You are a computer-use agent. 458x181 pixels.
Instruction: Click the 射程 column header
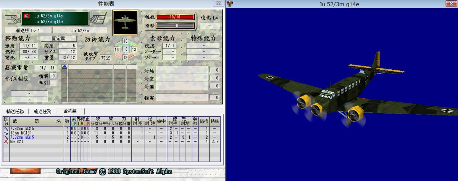[x=144, y=119]
